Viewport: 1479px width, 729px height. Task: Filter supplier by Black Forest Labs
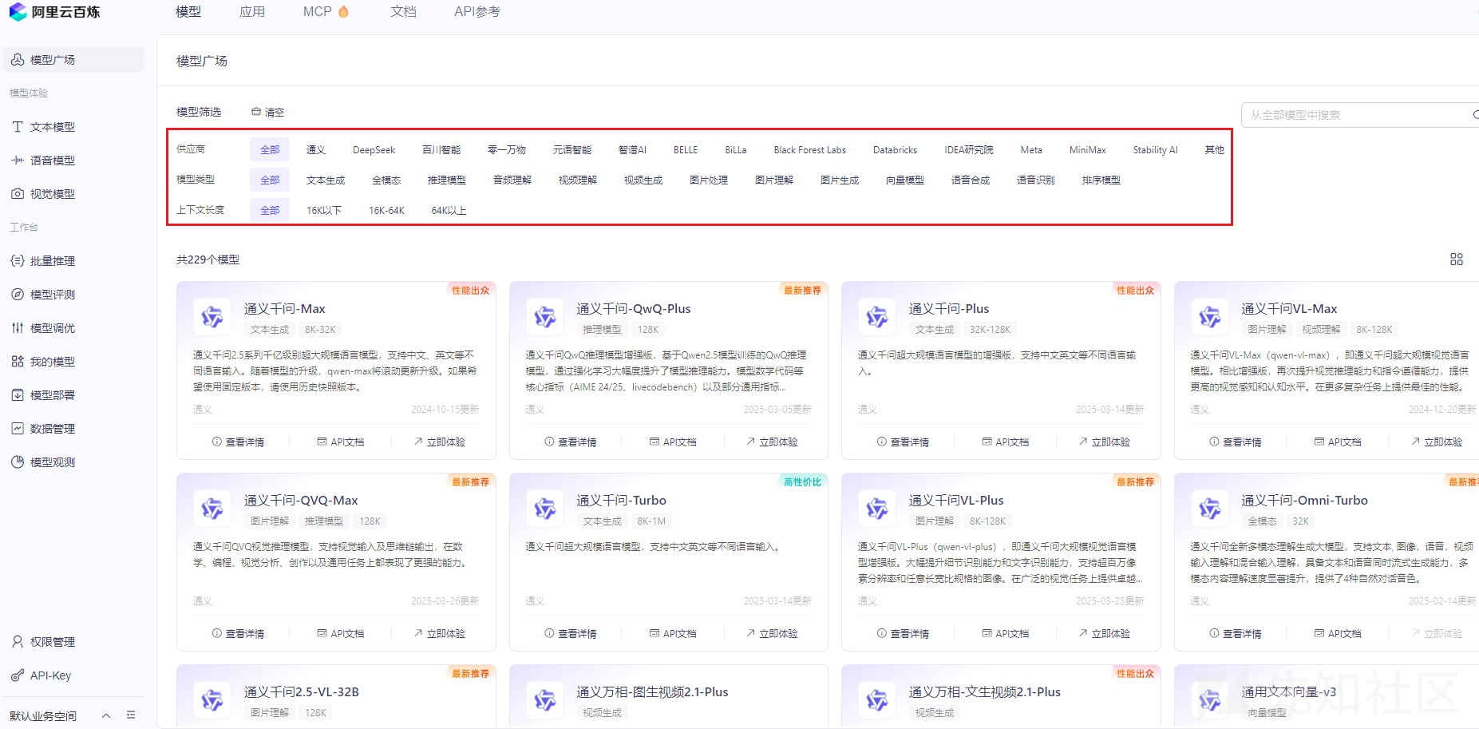click(809, 150)
